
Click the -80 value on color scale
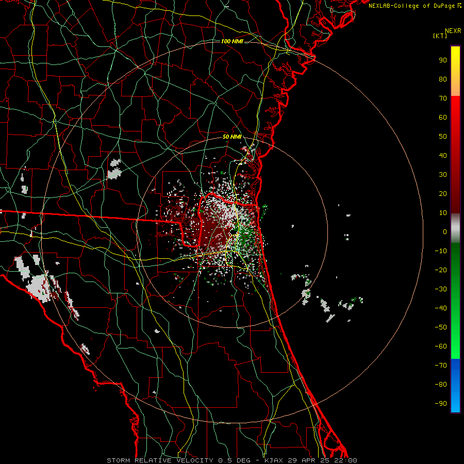(441, 385)
